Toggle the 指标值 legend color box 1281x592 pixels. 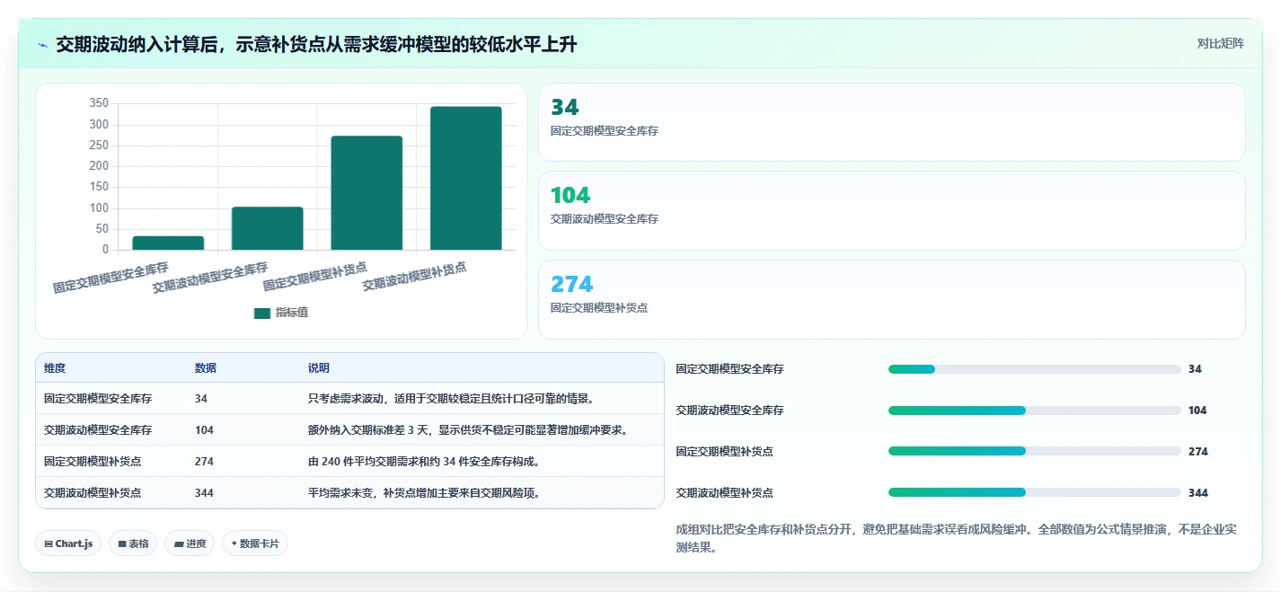[262, 313]
